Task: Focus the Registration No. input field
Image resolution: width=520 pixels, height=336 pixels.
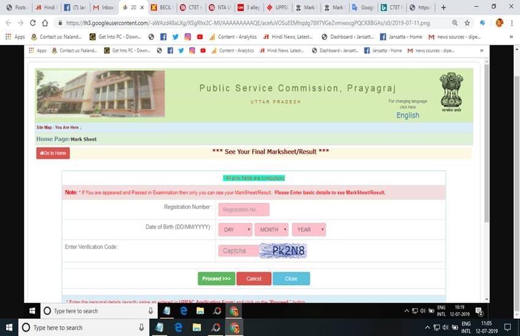Action: click(243, 210)
